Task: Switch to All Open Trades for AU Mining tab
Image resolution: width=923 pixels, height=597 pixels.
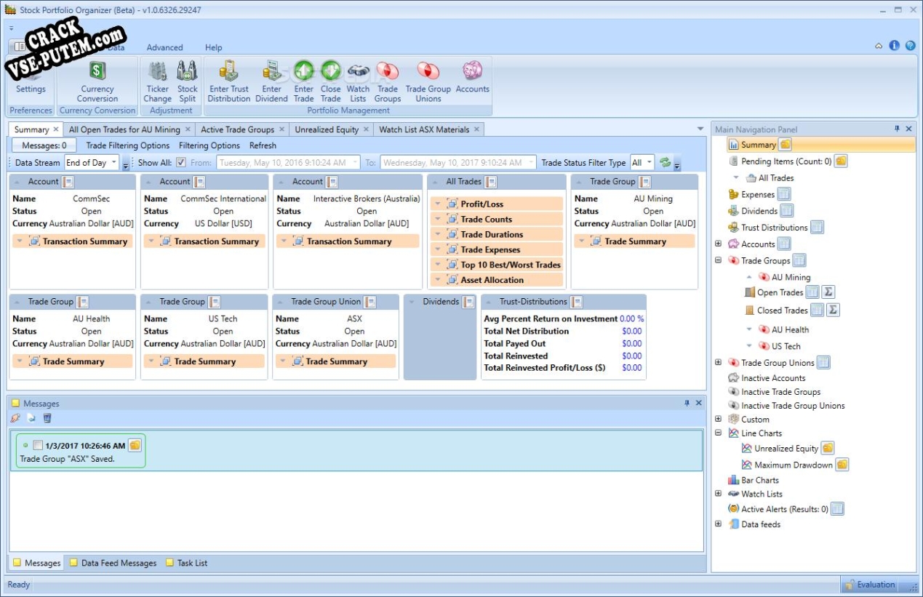Action: 124,129
